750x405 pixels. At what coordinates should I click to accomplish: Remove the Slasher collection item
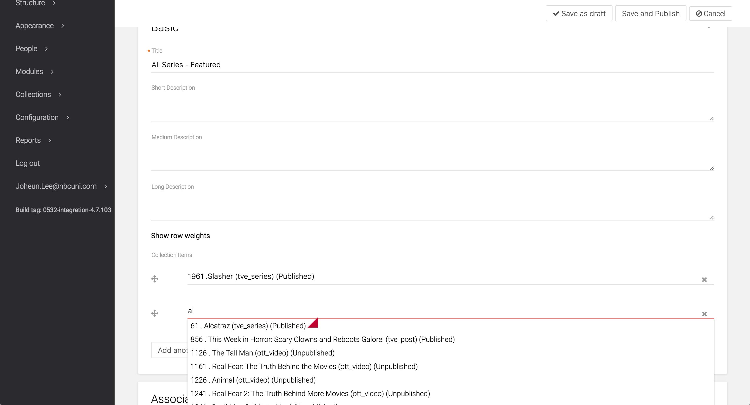704,280
